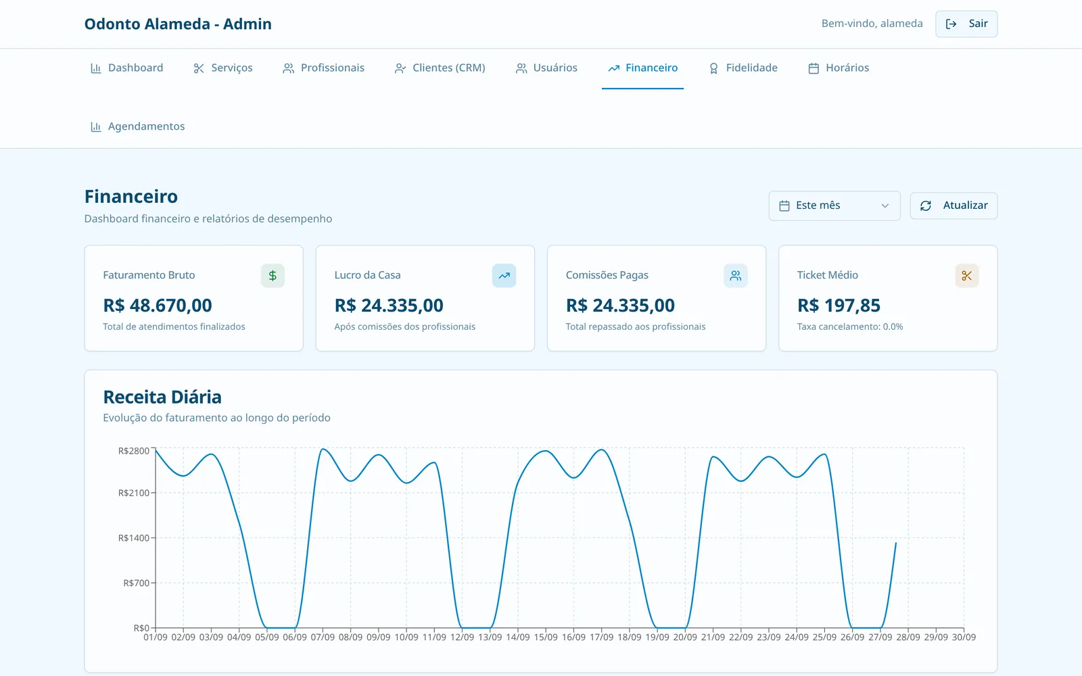Click the trend line icon beside Financeiro
Viewport: 1082px width, 676px height.
tap(614, 68)
